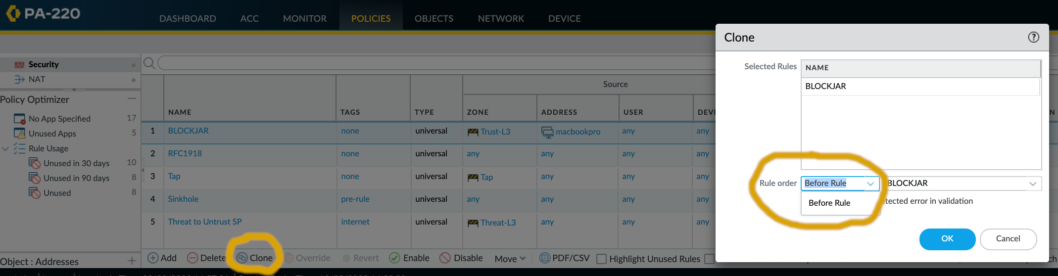Open the DEVICE tab

point(565,18)
